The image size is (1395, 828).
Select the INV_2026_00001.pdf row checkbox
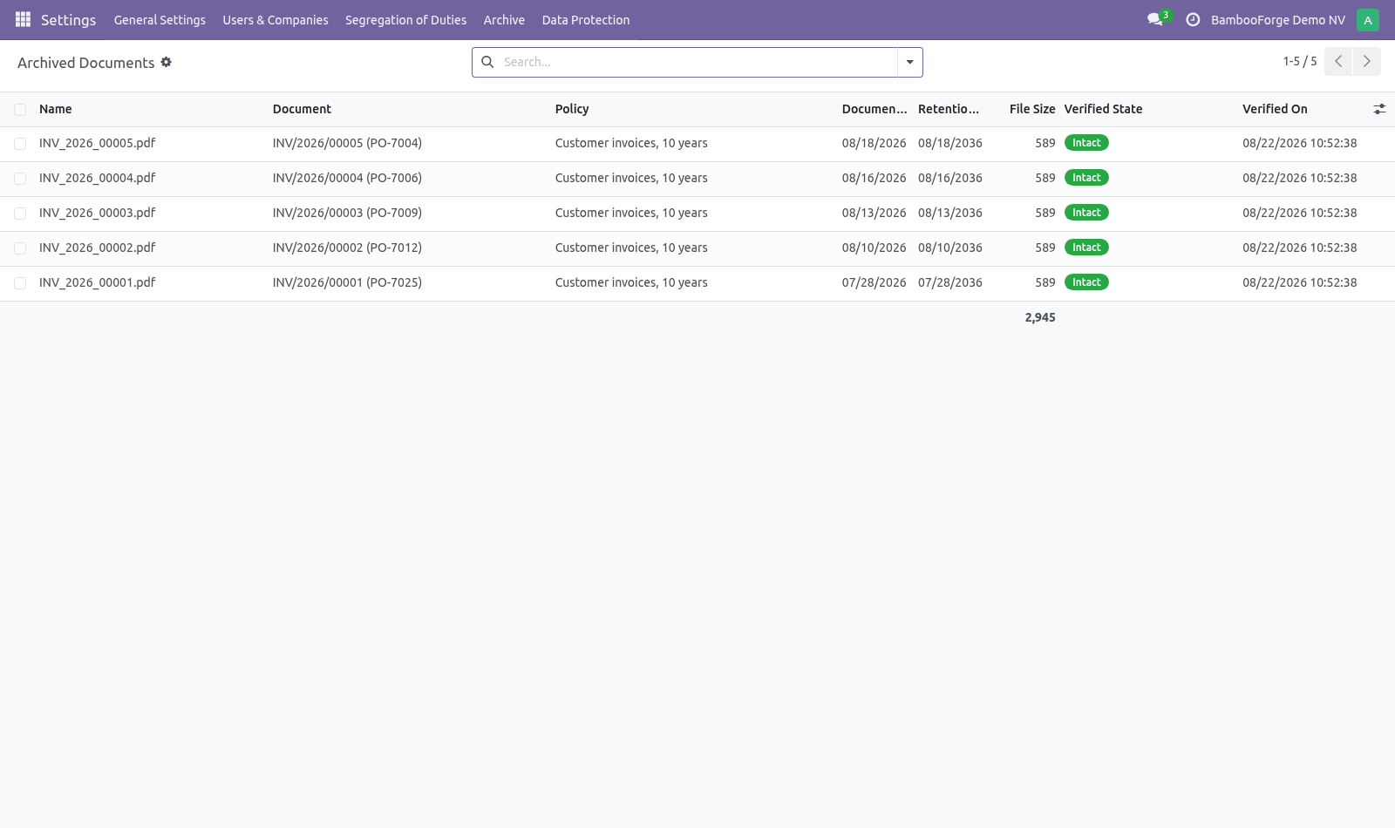coord(20,283)
